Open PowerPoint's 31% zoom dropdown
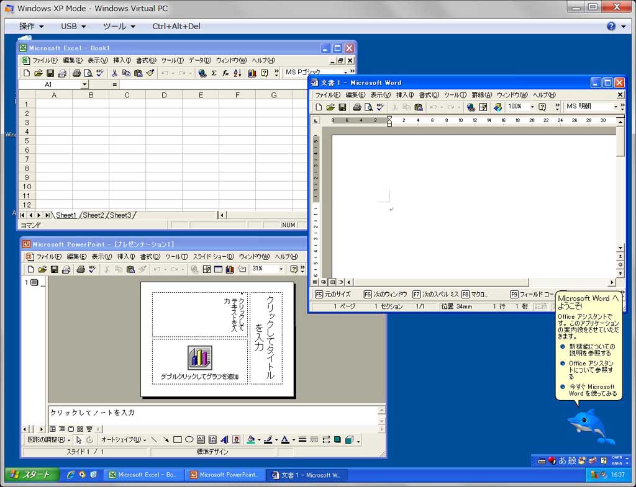636x487 pixels. 280,269
